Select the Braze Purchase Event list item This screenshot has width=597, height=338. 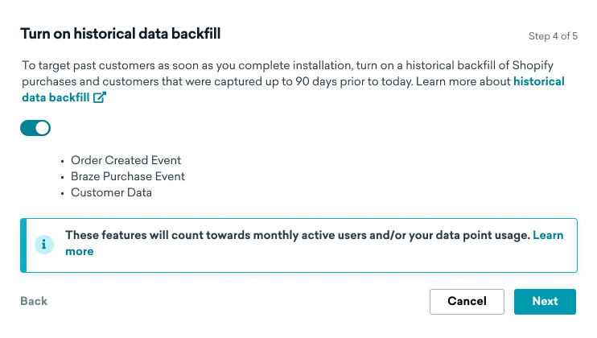click(x=128, y=176)
